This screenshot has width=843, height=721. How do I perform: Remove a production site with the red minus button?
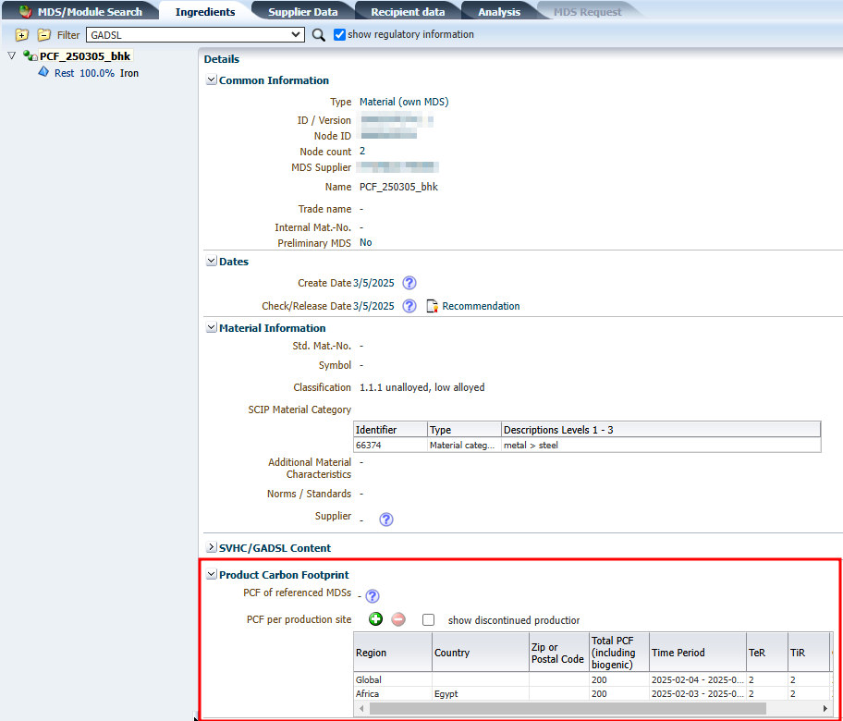coord(397,619)
